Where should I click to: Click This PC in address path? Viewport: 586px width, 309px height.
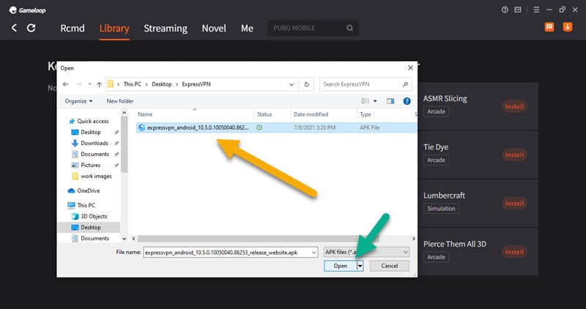[133, 84]
